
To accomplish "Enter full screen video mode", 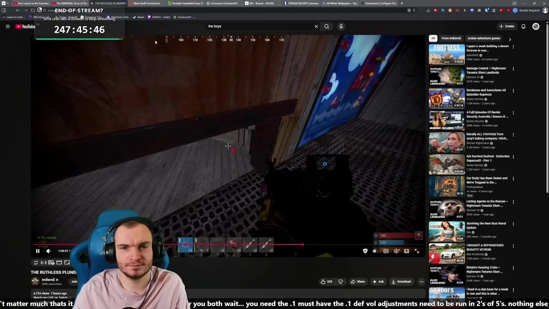I will 417,251.
